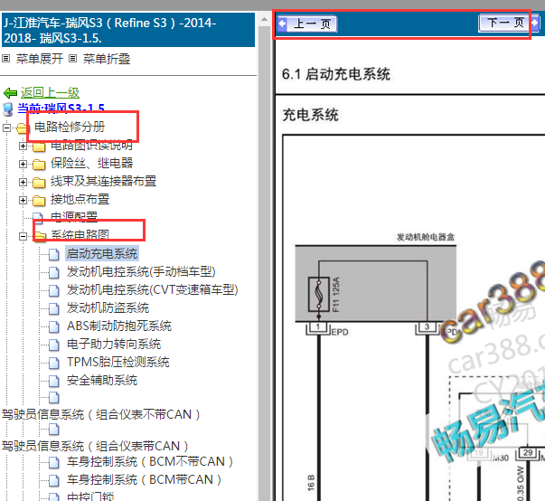Open 车身控制系统（BCM带CAN） page
Image resolution: width=545 pixels, height=501 pixels.
(145, 479)
